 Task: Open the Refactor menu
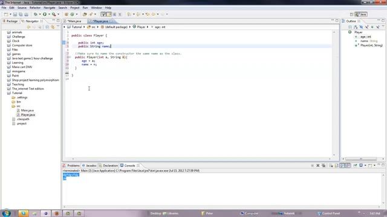pyautogui.click(x=35, y=8)
